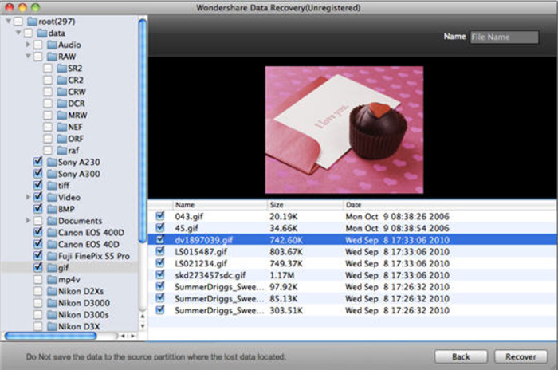This screenshot has width=558, height=370.
Task: Click the root(297) folder icon
Action: coord(30,22)
